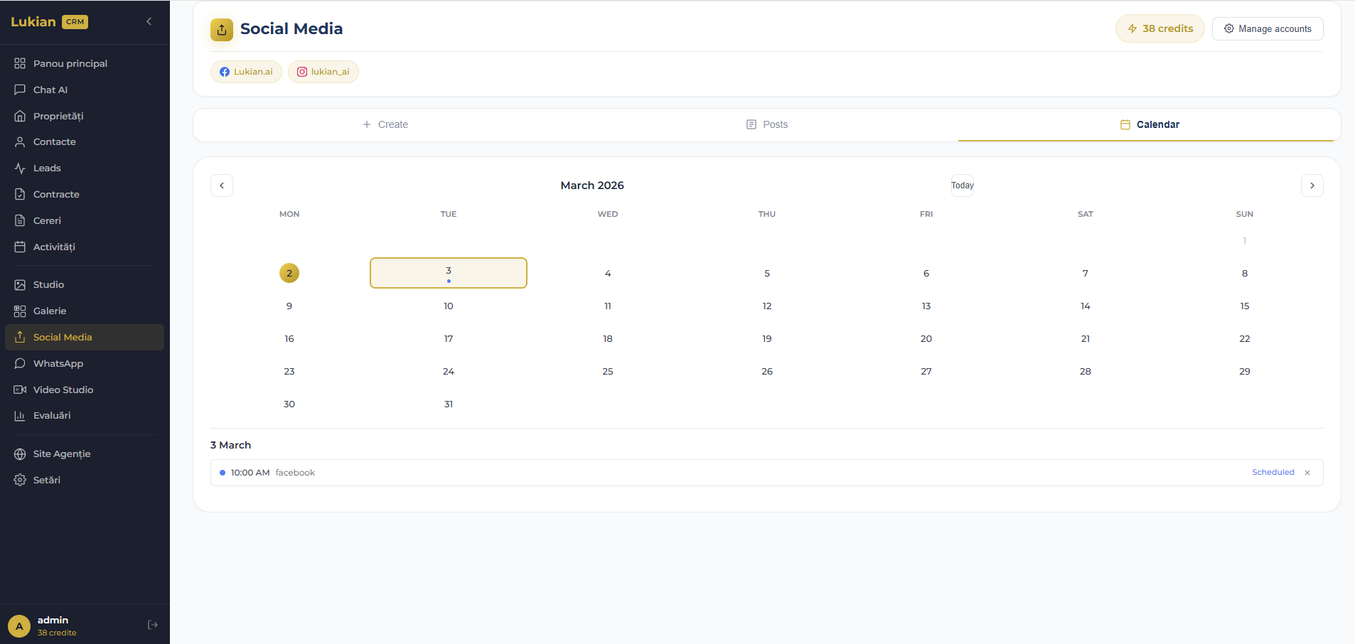1355x644 pixels.
Task: Open Video Studio camera icon
Action: point(20,390)
